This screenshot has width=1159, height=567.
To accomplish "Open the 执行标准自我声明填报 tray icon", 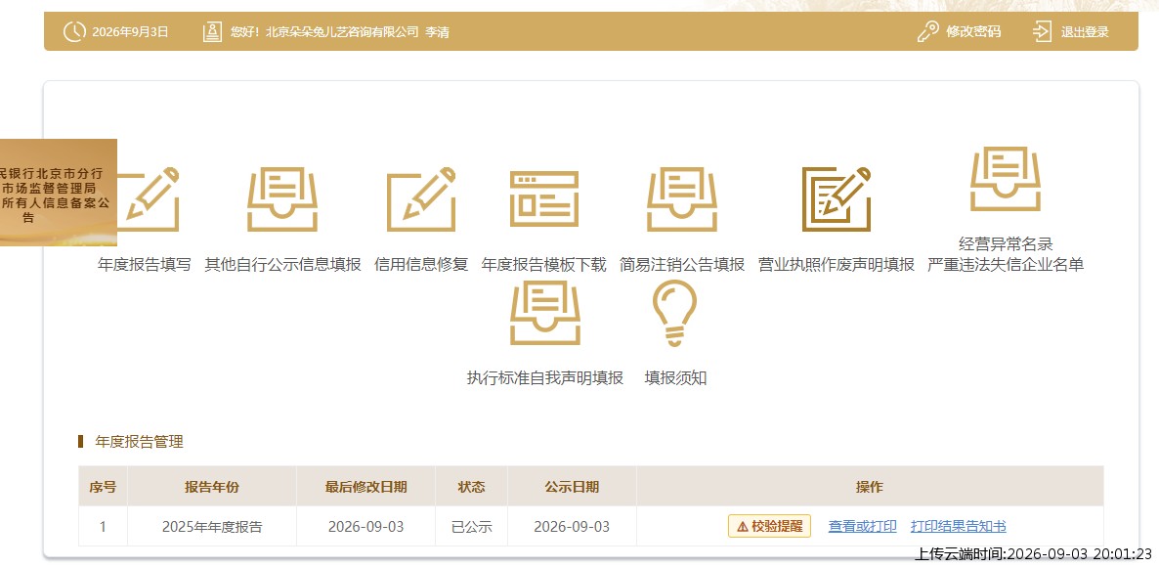I will [x=544, y=313].
